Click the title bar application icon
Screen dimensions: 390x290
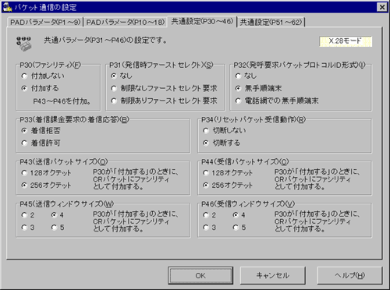(8, 7)
